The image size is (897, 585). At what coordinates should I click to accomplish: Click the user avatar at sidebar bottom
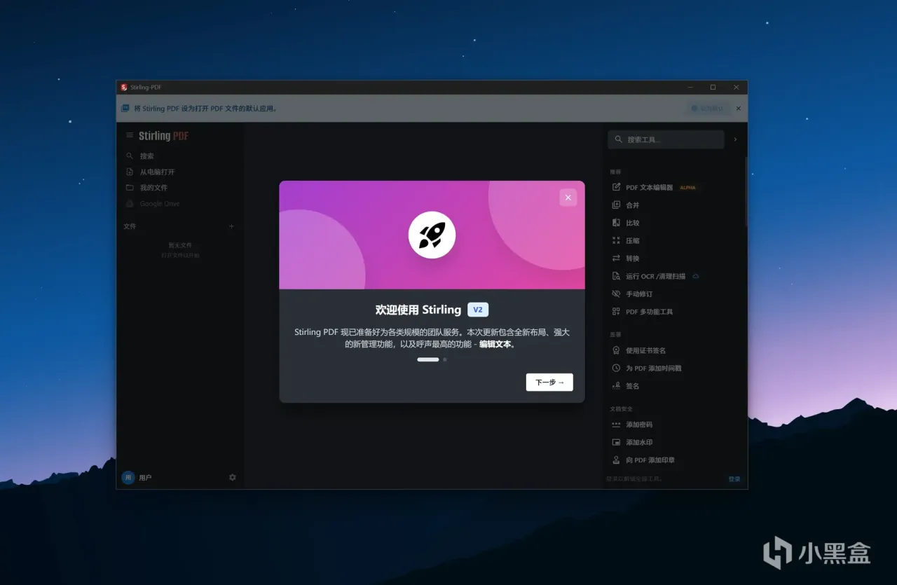pyautogui.click(x=128, y=477)
